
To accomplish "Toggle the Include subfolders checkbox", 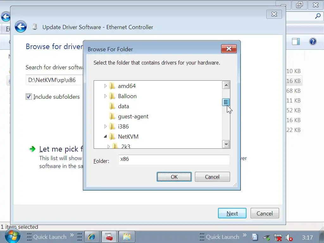I will click(29, 97).
